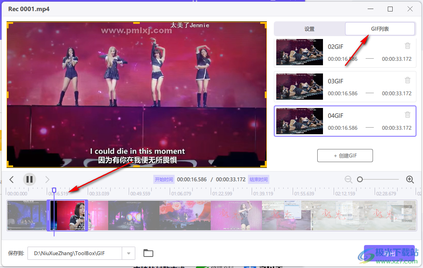Image resolution: width=423 pixels, height=268 pixels.
Task: Click the 00:49.559 mark on the timeline ruler
Action: tap(140, 194)
